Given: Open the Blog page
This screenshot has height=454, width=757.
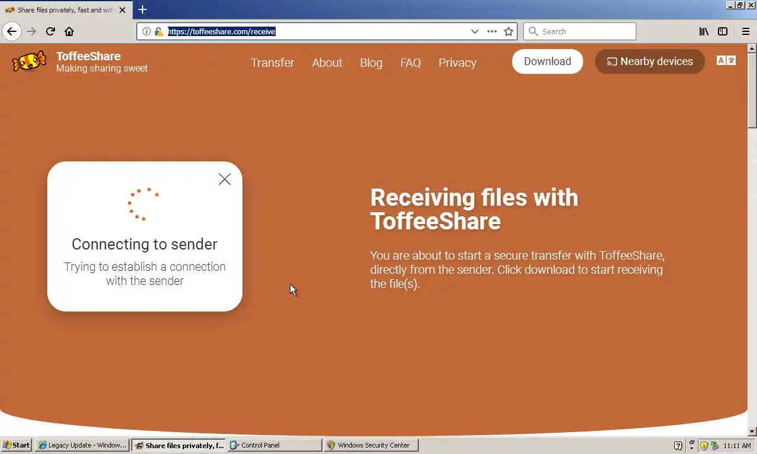Looking at the screenshot, I should [x=371, y=63].
